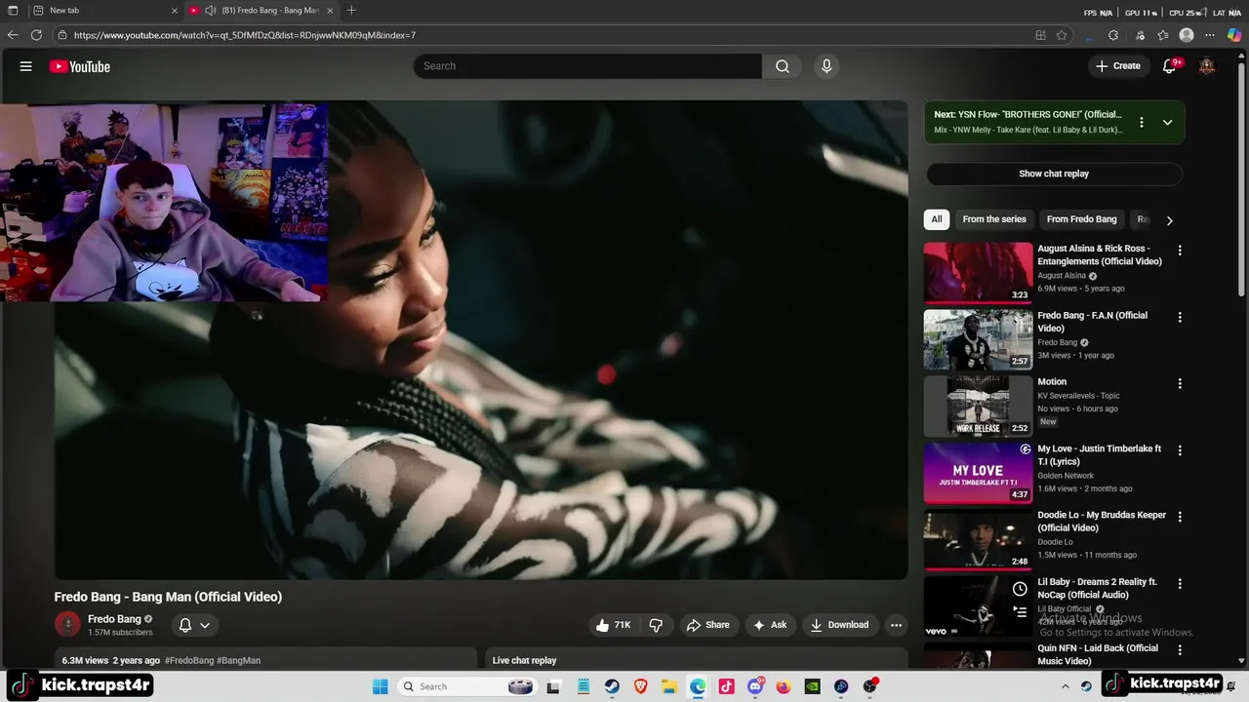
Task: Open Brave browser from the taskbar
Action: pyautogui.click(x=640, y=686)
